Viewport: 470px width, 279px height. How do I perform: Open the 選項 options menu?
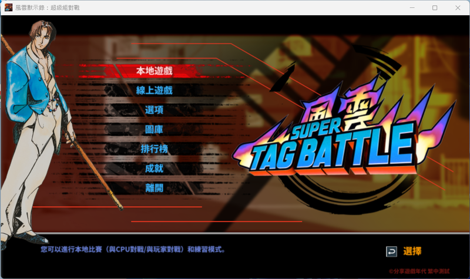click(154, 110)
